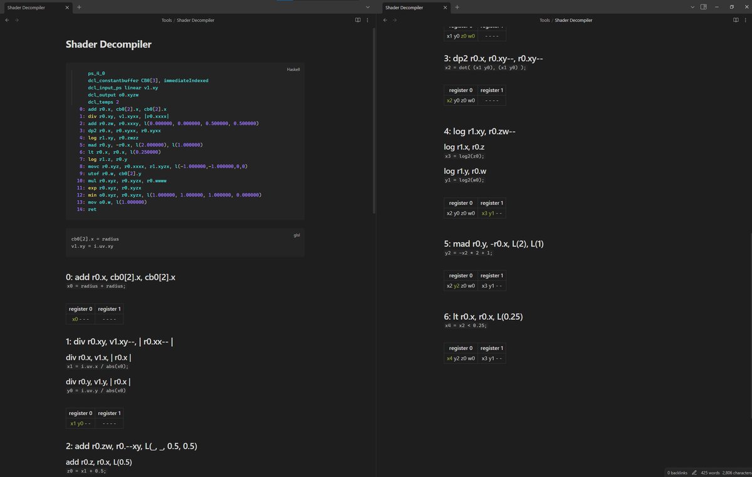Click heading '4: log r1.xy, r0.zw--'
The width and height of the screenshot is (752, 477).
tap(479, 131)
